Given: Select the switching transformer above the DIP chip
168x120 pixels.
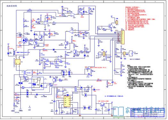Looking at the screenshot, I should (x=76, y=89).
